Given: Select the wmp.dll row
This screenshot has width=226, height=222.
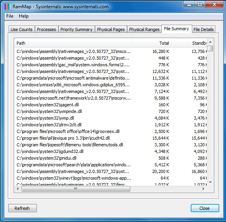Looking at the screenshot, I should 111,118.
